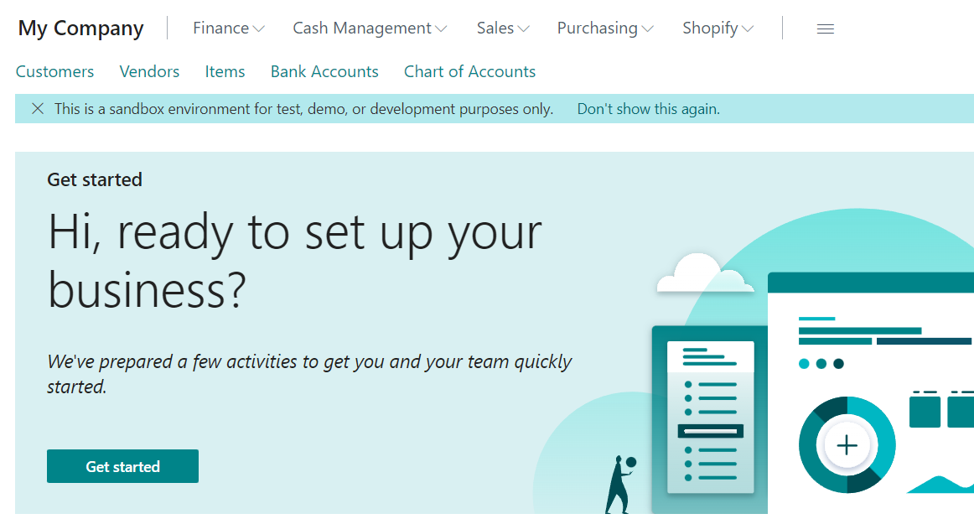Click the person silhouette illustration
This screenshot has width=974, height=519.
pos(618,486)
